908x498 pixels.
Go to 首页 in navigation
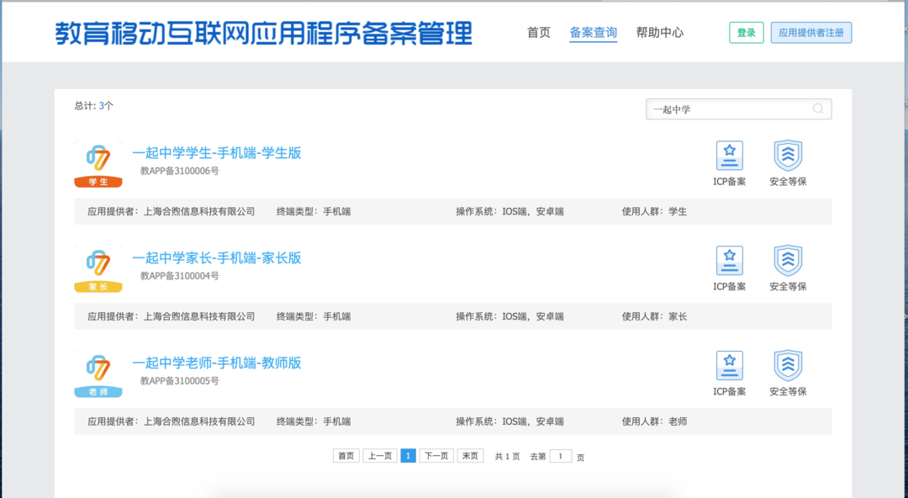pos(539,33)
